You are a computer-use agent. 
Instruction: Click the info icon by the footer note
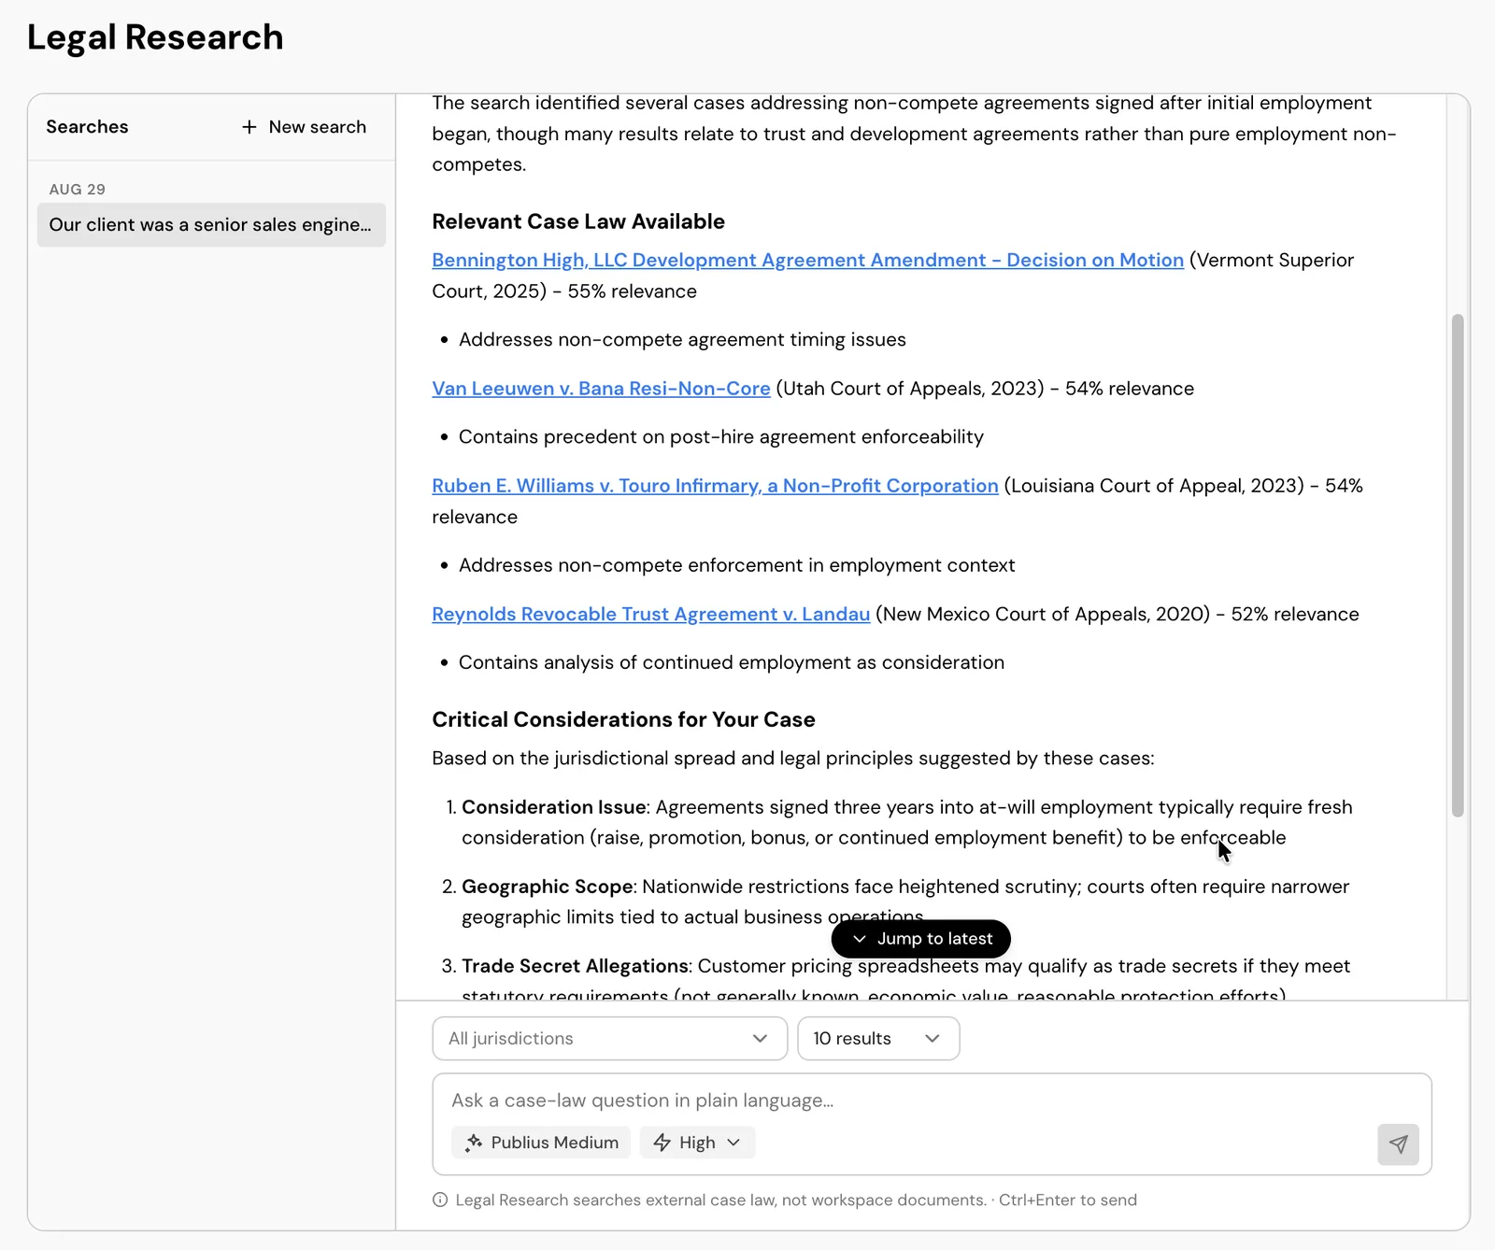point(440,1200)
